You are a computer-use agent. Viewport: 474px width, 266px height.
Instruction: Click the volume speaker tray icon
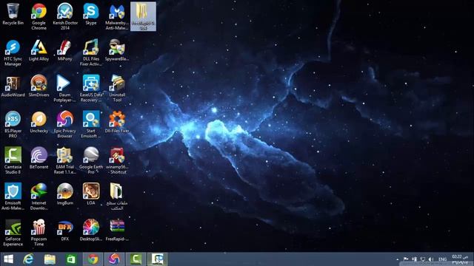coord(431,259)
